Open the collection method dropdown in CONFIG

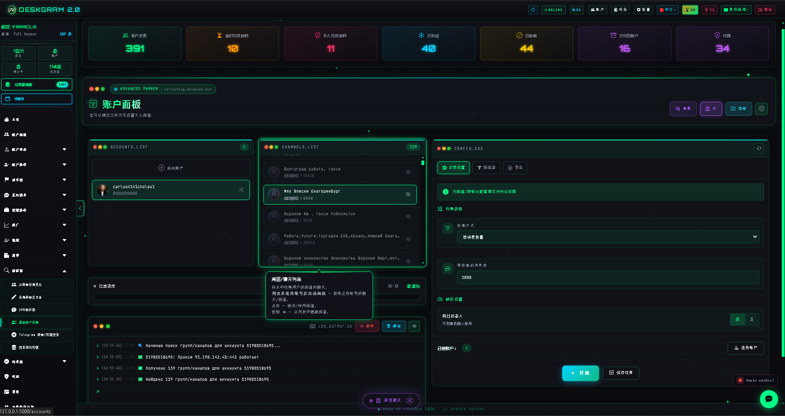coord(608,237)
